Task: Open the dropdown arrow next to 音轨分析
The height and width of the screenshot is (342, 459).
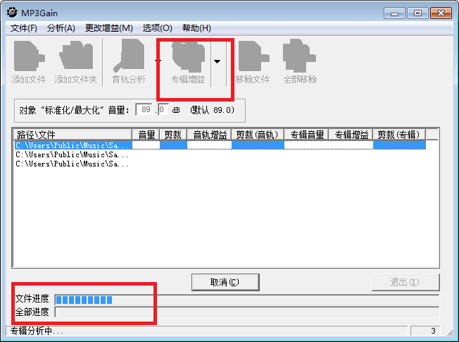Action: pyautogui.click(x=158, y=61)
